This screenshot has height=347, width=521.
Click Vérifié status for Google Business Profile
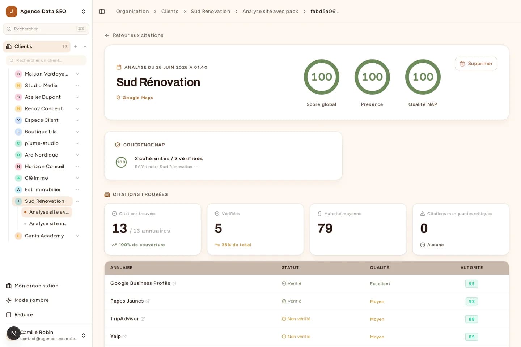(292, 283)
